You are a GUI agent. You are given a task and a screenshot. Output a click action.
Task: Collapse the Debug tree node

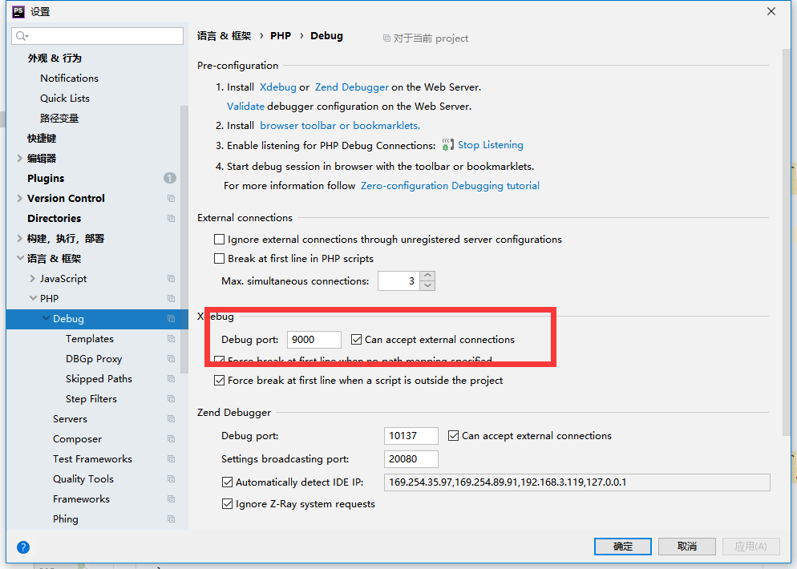47,318
